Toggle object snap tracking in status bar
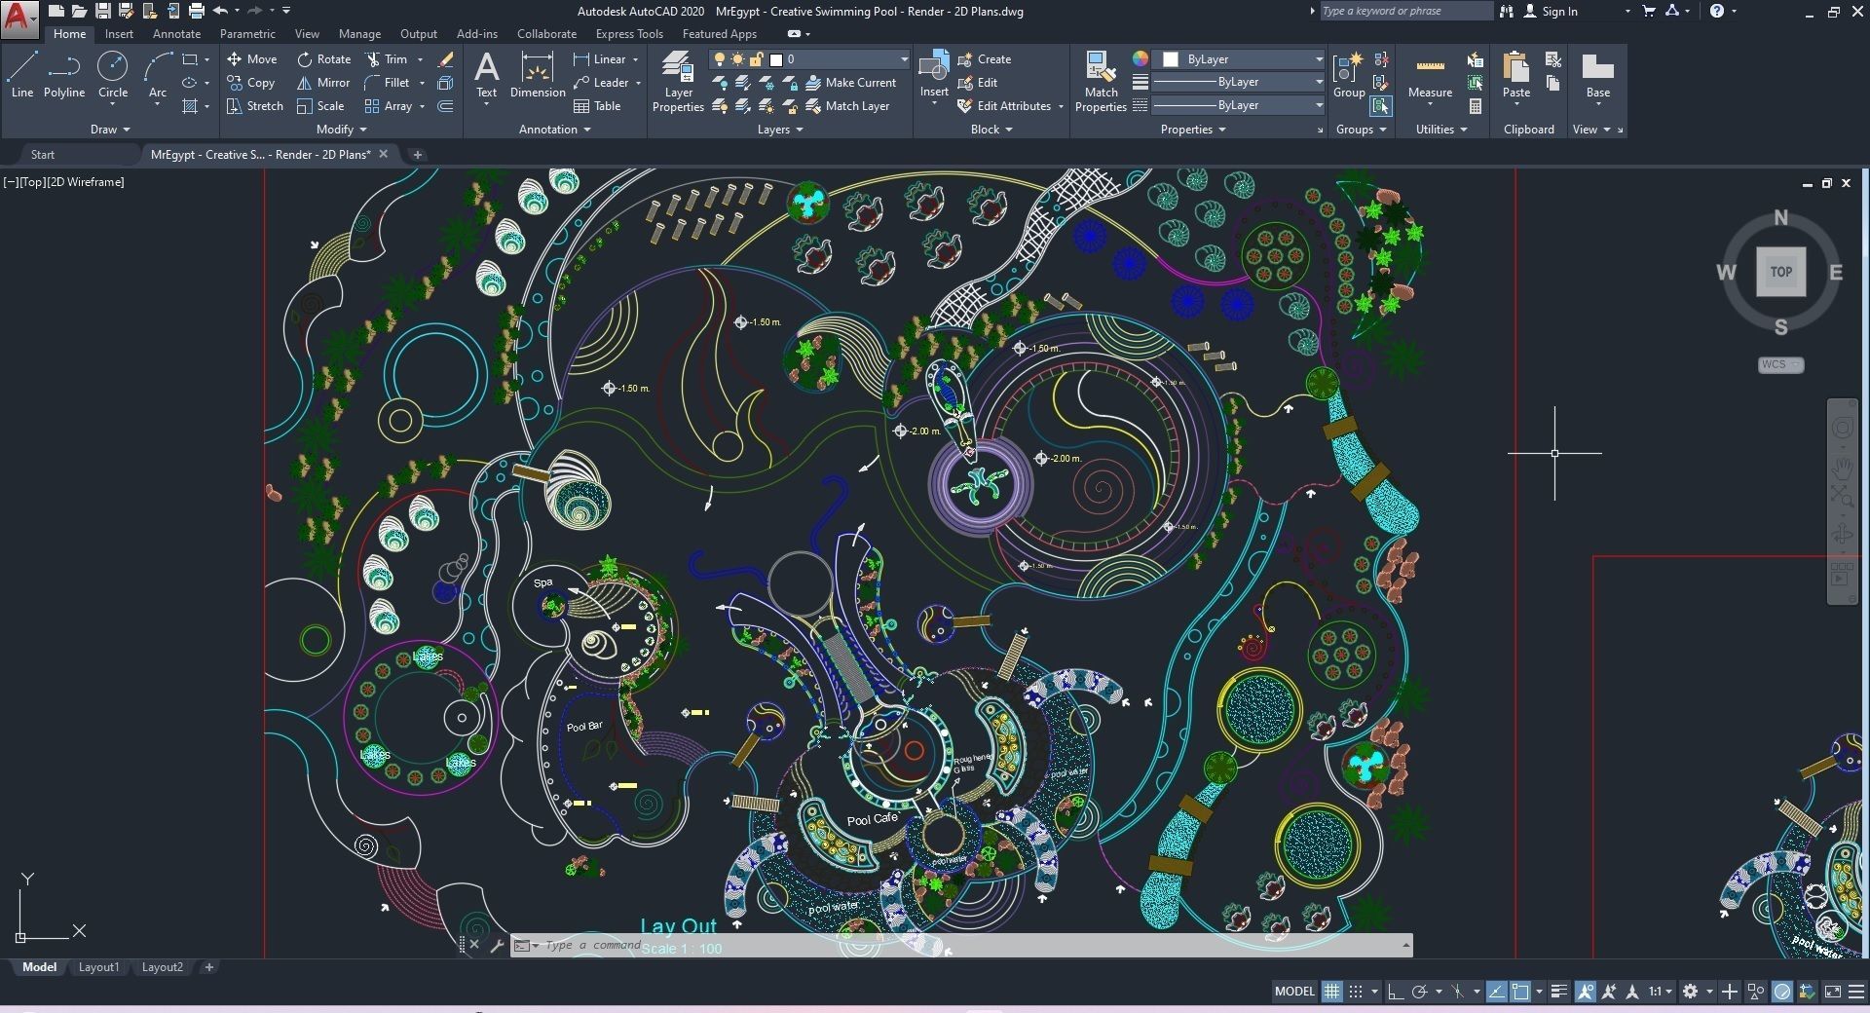The image size is (1870, 1013). click(1496, 992)
